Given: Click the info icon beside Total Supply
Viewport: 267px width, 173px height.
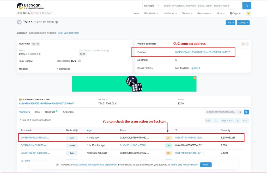Looking at the screenshot, I should pyautogui.click(x=79, y=61).
